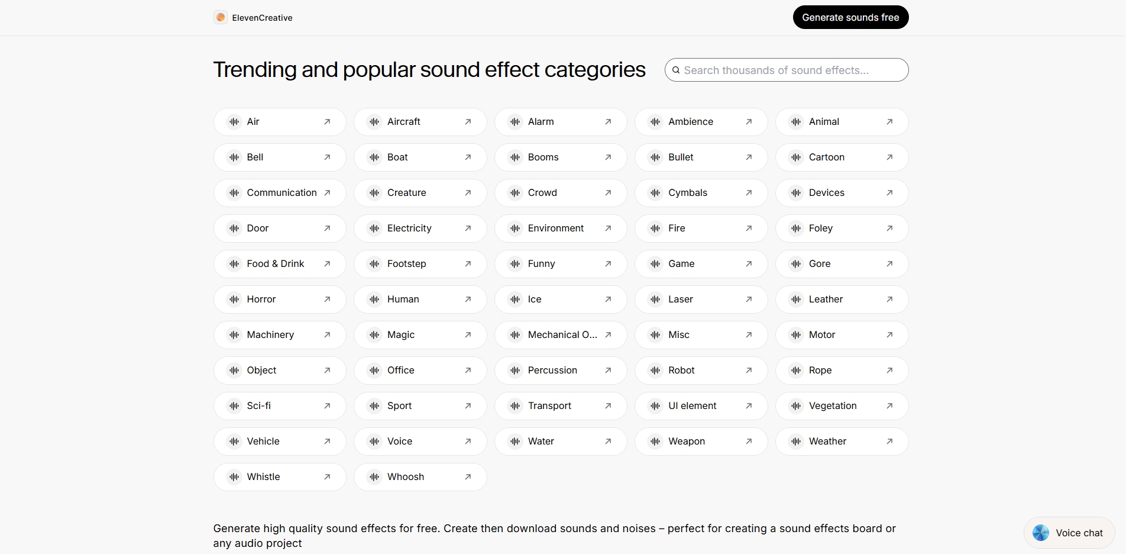
Task: Click the arrow icon on Robot category
Action: pyautogui.click(x=749, y=371)
